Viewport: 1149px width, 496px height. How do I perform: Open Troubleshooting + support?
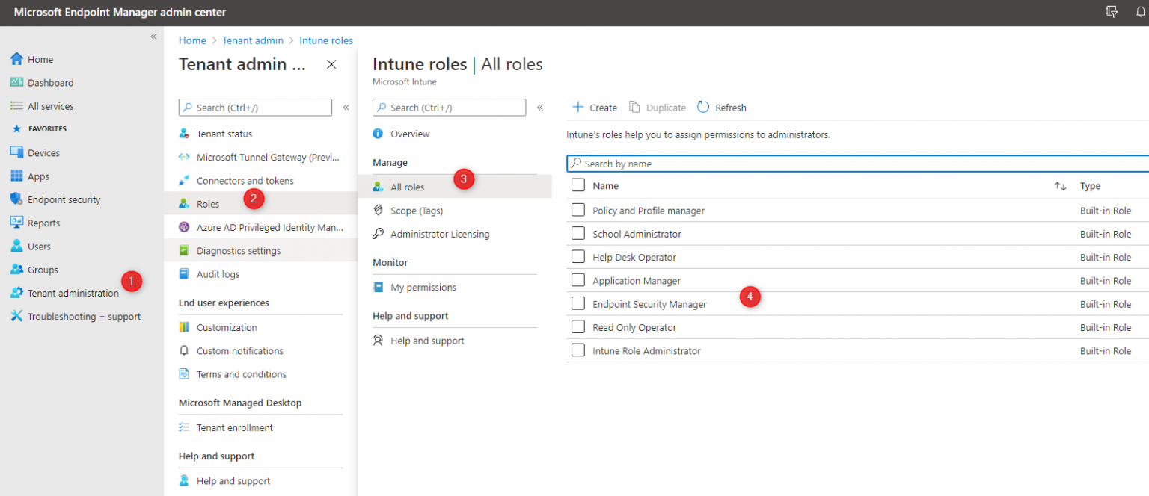pyautogui.click(x=75, y=316)
